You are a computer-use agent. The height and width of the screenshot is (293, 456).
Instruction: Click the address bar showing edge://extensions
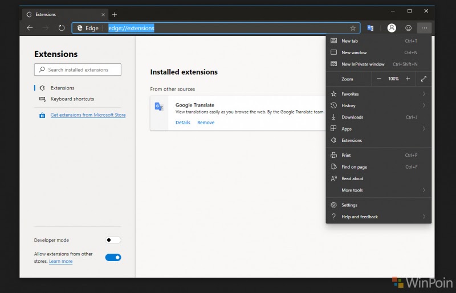point(216,28)
